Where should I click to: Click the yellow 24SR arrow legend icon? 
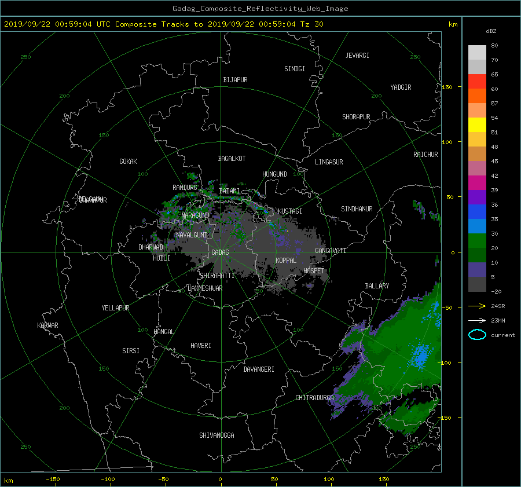tap(477, 306)
